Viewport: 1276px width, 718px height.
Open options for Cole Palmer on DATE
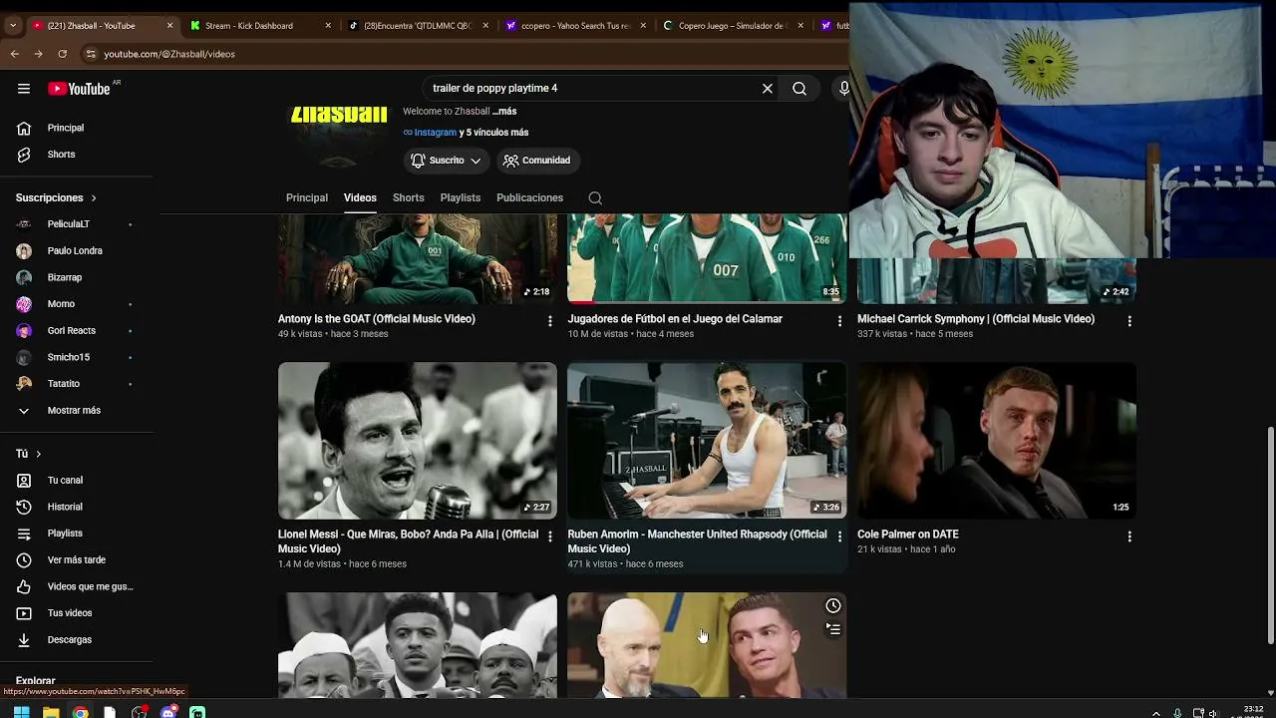click(1129, 537)
